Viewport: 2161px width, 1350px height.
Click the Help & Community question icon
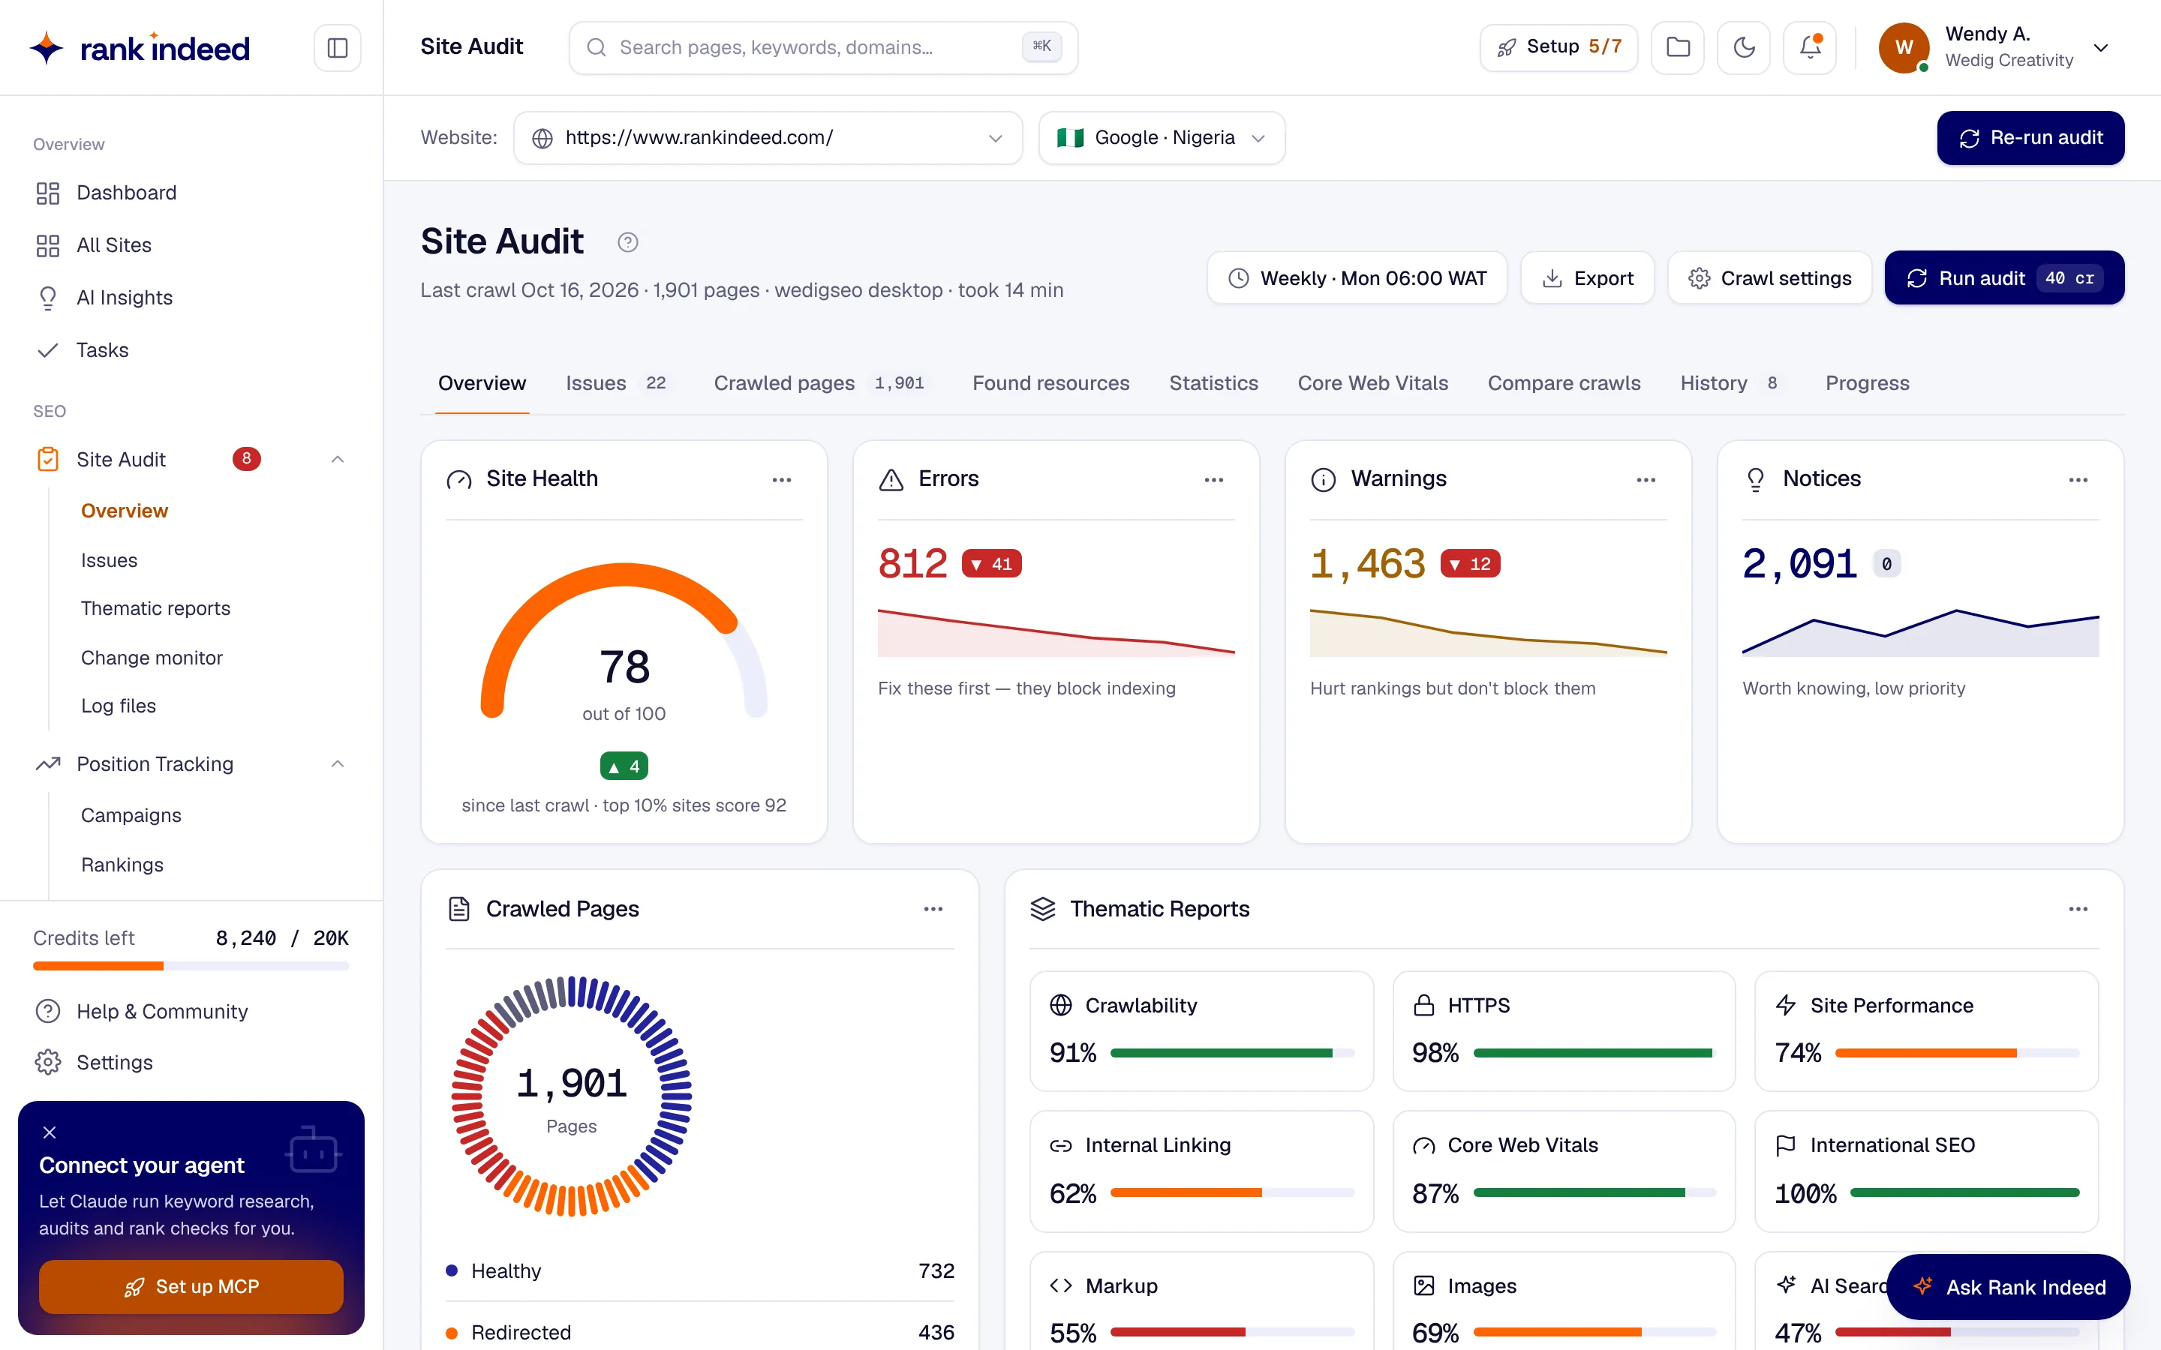(47, 1011)
